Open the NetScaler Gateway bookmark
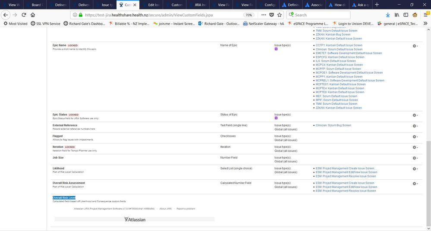The image size is (431, 231). (x=263, y=24)
